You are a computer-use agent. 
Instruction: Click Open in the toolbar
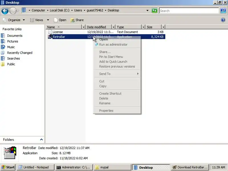point(60,20)
